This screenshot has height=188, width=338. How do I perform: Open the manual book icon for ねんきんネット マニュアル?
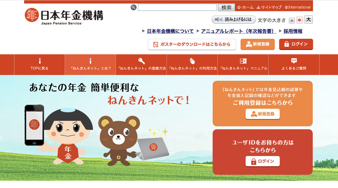click(243, 61)
